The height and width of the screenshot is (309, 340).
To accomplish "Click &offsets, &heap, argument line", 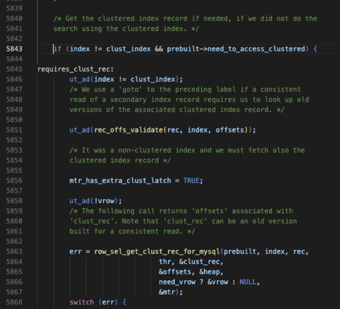I will (191, 272).
